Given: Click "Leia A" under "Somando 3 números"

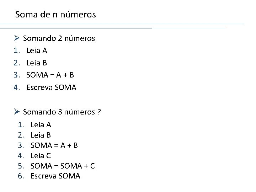Looking at the screenshot, I should pyautogui.click(x=41, y=125).
